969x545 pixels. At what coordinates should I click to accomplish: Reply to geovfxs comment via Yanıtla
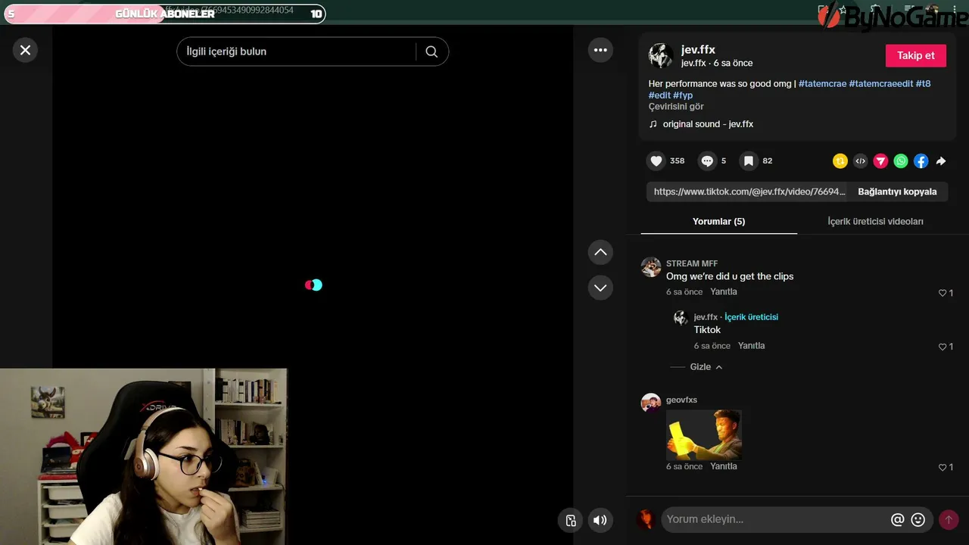pos(724,466)
